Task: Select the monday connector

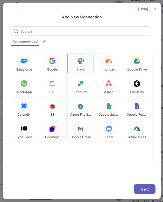Action: tap(109, 64)
